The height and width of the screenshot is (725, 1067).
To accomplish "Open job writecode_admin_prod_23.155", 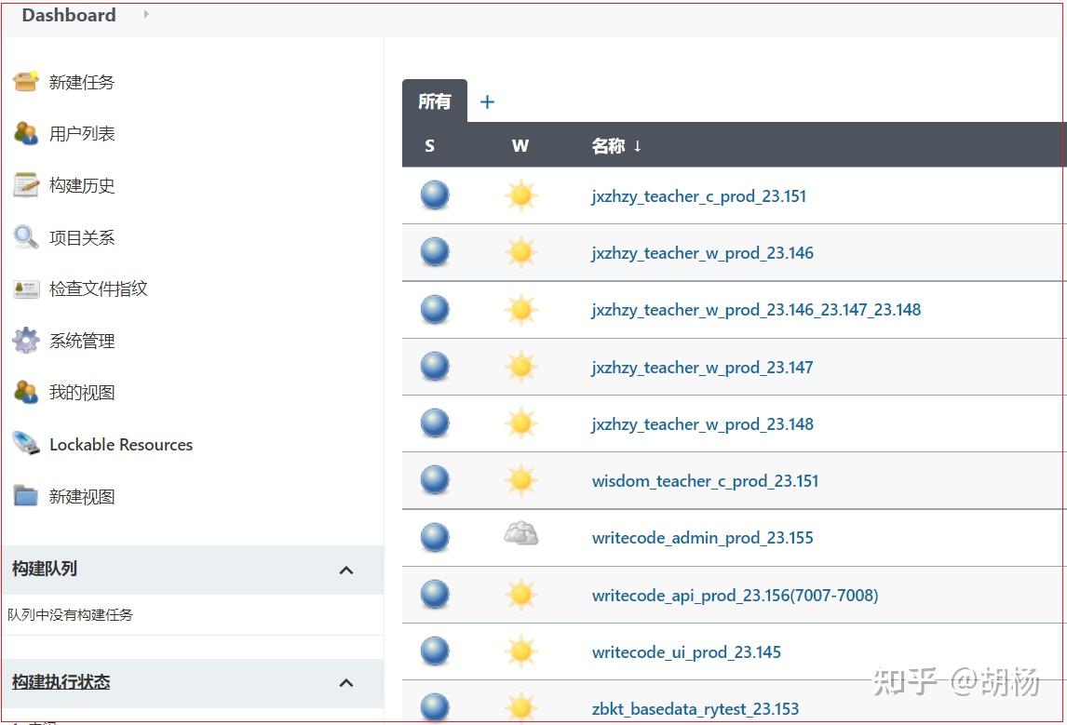I will 702,538.
